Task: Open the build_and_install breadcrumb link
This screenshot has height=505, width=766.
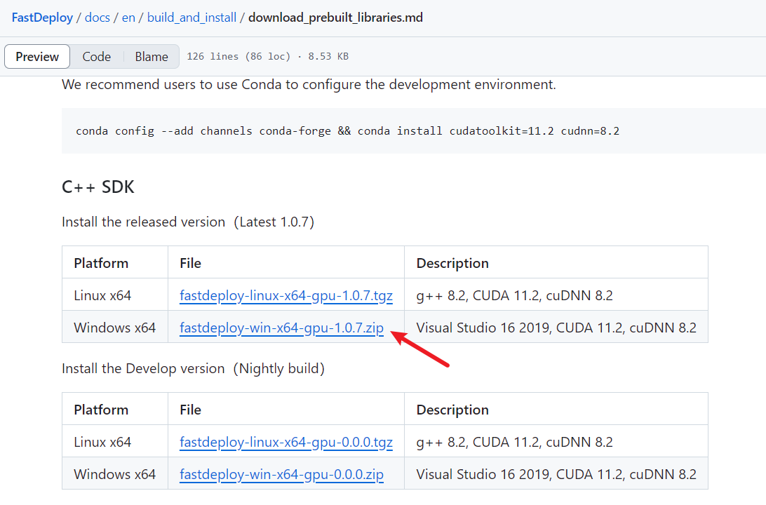Action: pos(191,17)
